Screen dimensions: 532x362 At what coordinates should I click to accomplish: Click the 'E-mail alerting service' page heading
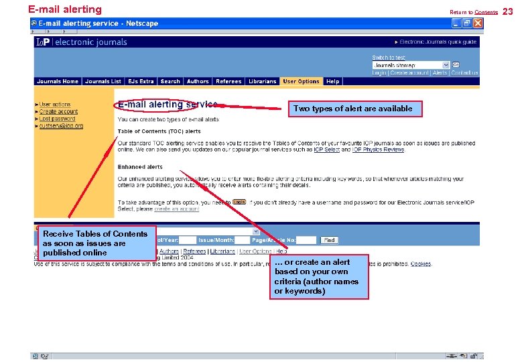point(168,105)
